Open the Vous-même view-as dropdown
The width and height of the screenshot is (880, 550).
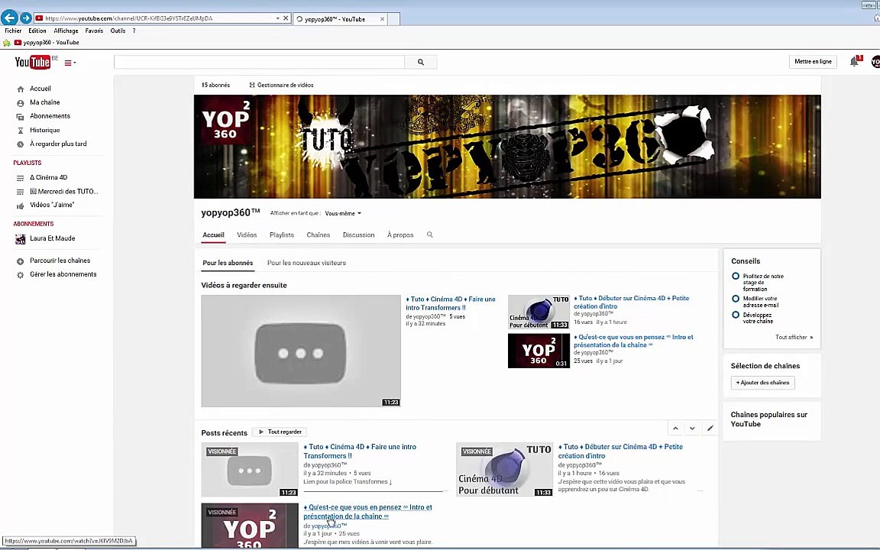[x=343, y=213]
